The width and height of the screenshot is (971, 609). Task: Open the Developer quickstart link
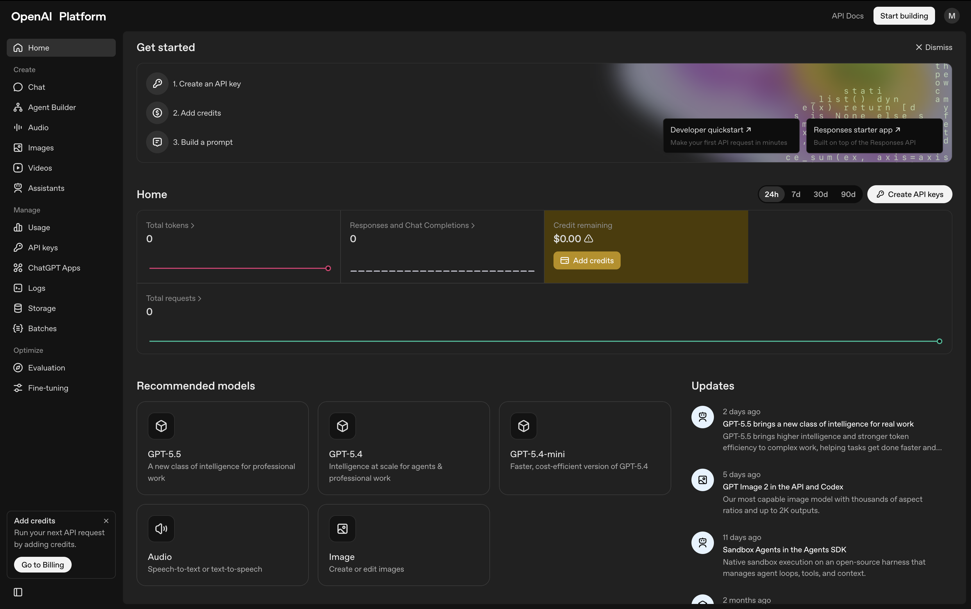731,136
